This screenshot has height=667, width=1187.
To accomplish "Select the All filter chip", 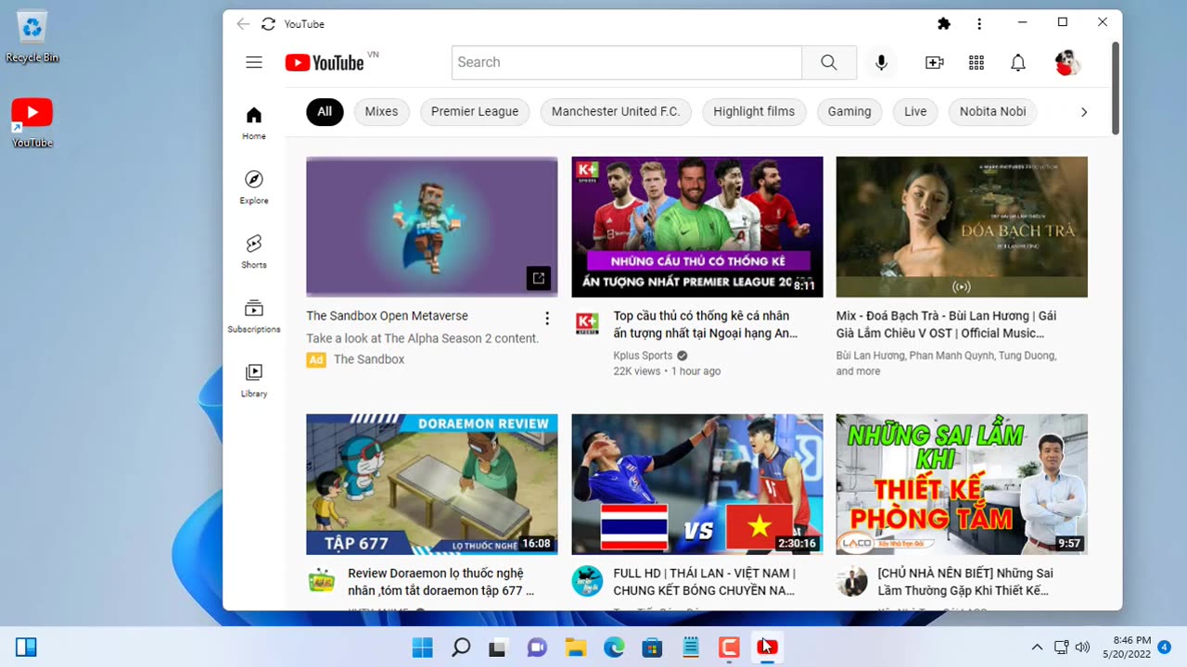I will click(x=325, y=111).
